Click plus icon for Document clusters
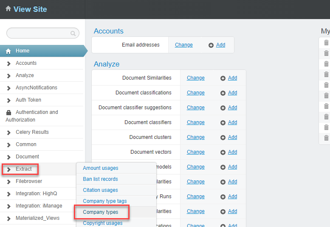 tap(223, 138)
